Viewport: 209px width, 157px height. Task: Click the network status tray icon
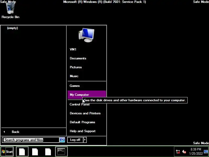point(178,152)
